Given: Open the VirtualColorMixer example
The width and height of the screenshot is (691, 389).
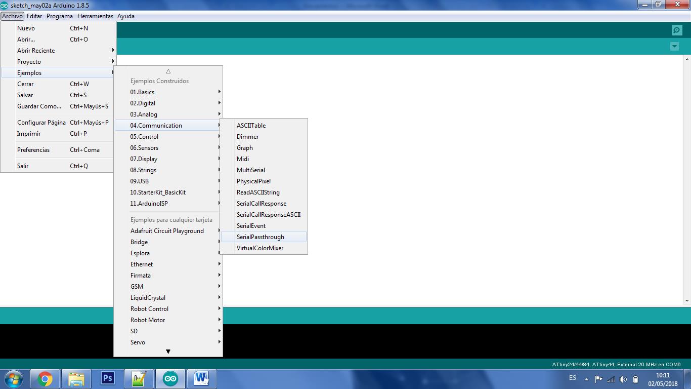Looking at the screenshot, I should (x=264, y=248).
